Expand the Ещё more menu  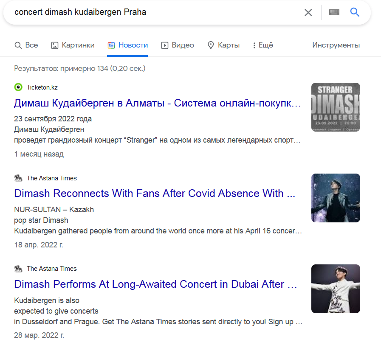(x=262, y=45)
